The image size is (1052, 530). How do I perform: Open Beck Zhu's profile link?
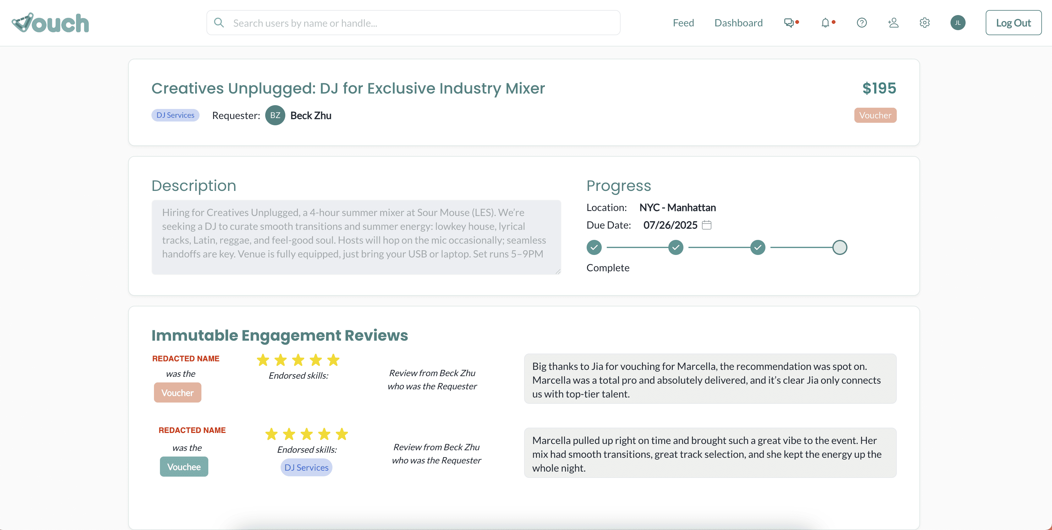(x=310, y=116)
